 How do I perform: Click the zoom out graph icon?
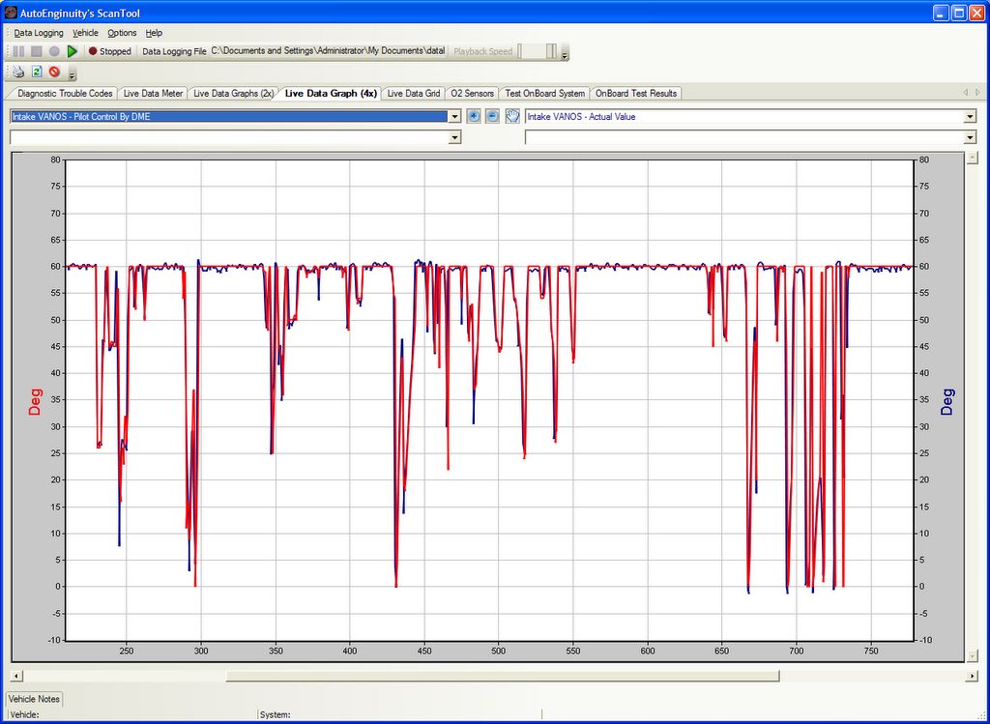pos(492,116)
